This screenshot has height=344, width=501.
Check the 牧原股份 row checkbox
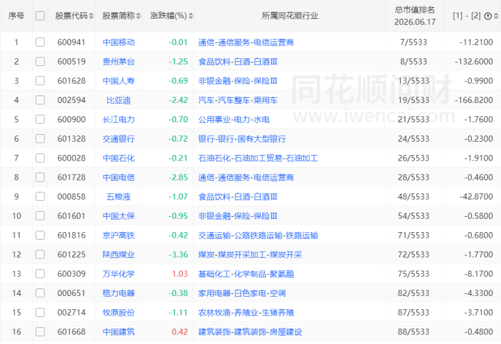coord(40,313)
